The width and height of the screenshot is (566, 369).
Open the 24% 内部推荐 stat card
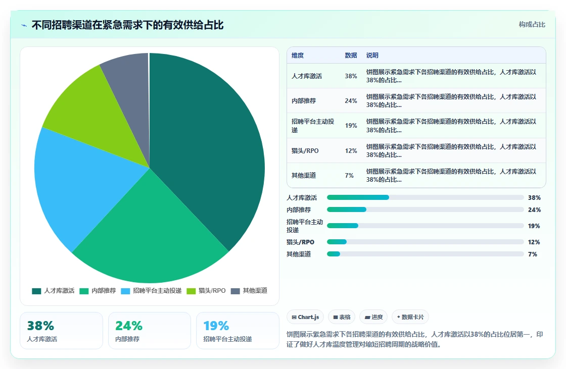click(x=150, y=331)
